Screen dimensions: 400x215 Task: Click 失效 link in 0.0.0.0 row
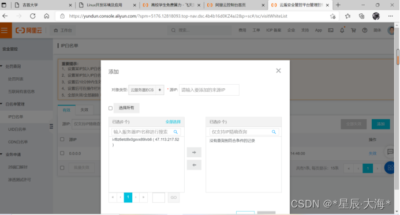tap(372, 153)
